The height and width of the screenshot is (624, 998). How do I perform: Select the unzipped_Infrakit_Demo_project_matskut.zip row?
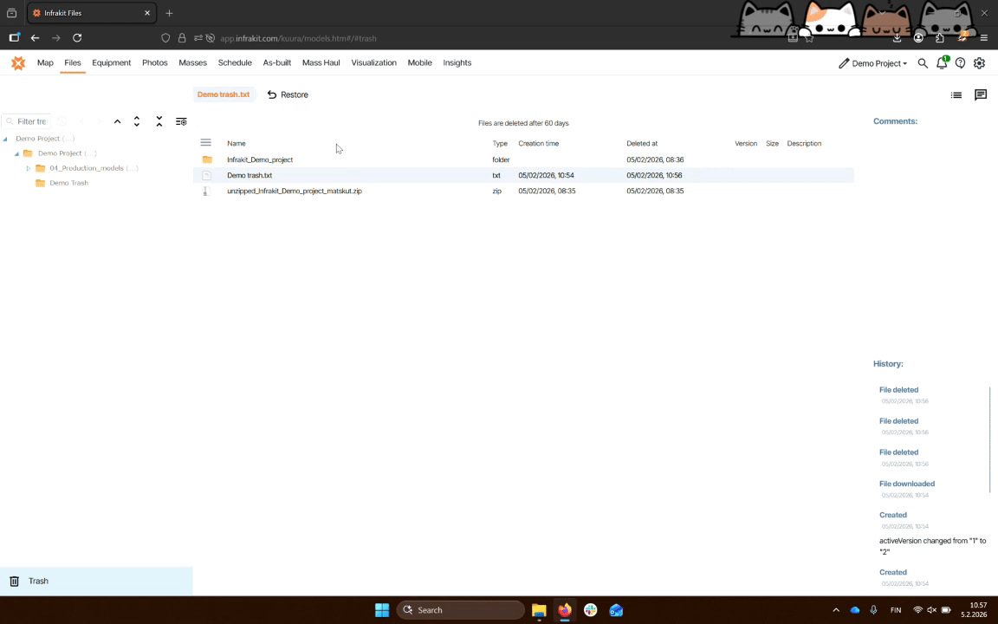point(295,191)
